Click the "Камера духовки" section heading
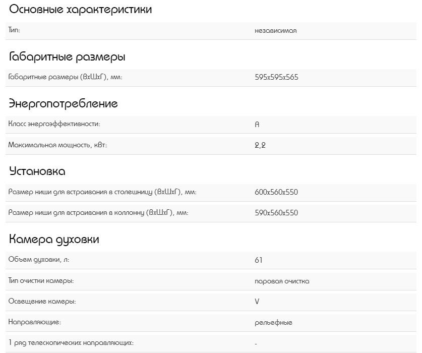 point(54,240)
